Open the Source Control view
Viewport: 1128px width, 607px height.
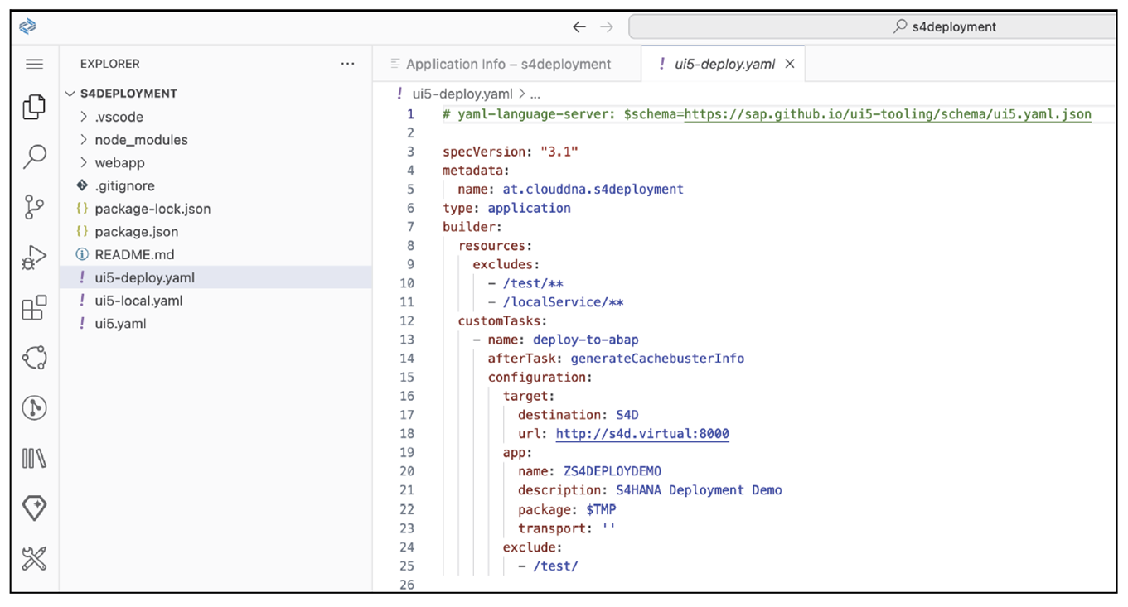tap(34, 207)
